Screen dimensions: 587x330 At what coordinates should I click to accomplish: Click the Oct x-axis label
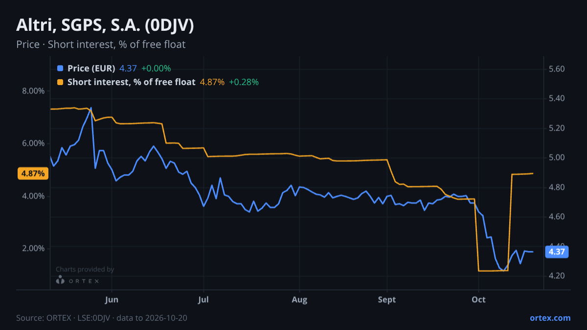[479, 300]
